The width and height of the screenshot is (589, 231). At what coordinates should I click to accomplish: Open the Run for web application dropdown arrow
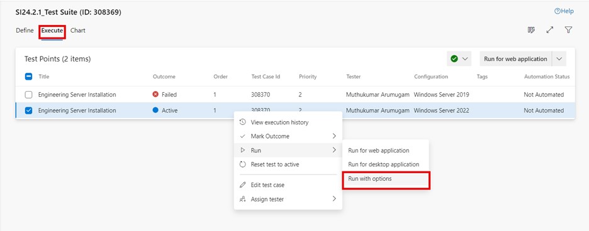click(559, 59)
